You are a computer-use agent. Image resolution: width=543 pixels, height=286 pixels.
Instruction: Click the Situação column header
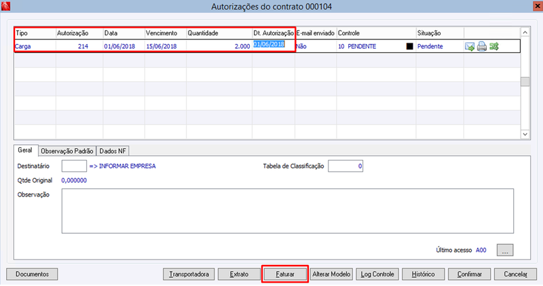(x=440, y=33)
